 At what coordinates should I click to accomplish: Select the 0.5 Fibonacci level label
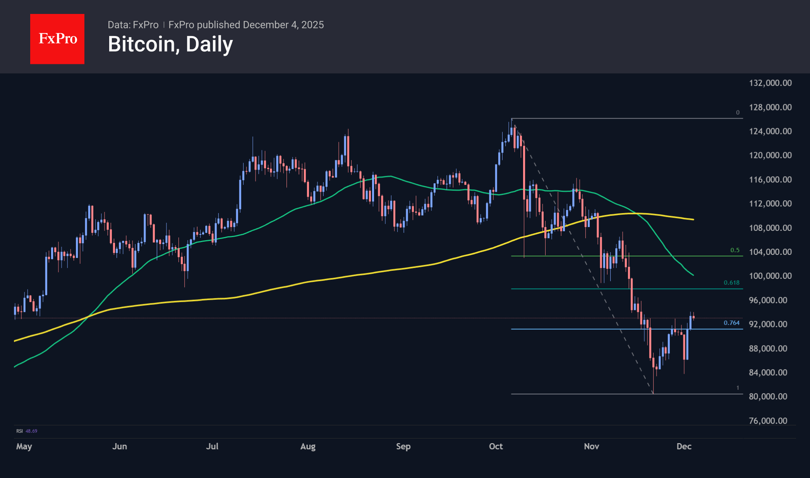(734, 250)
